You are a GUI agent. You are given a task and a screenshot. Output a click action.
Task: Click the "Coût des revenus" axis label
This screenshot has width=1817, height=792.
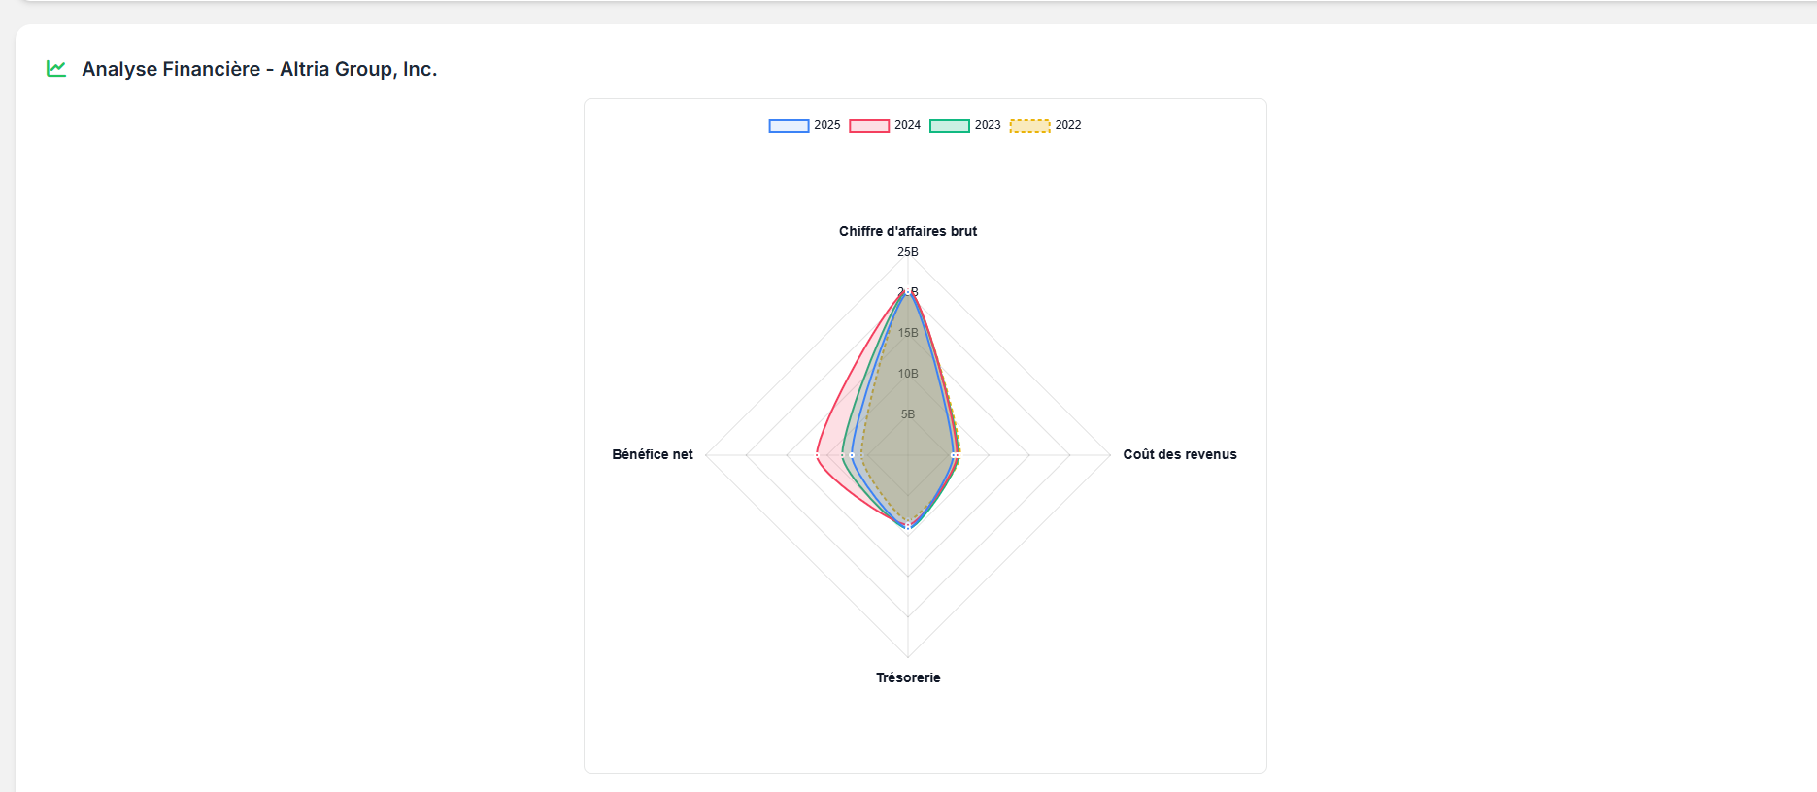(1180, 454)
